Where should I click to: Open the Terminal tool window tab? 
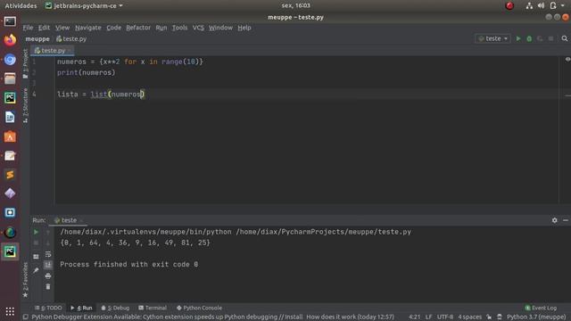(x=153, y=308)
